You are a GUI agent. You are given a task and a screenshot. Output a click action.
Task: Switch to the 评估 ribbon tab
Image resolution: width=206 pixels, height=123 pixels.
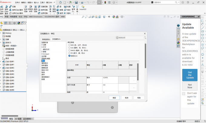click(x=26, y=17)
